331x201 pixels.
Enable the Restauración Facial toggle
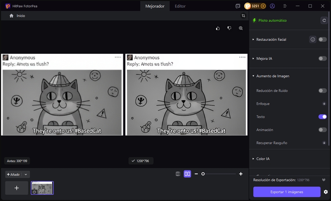point(322,39)
